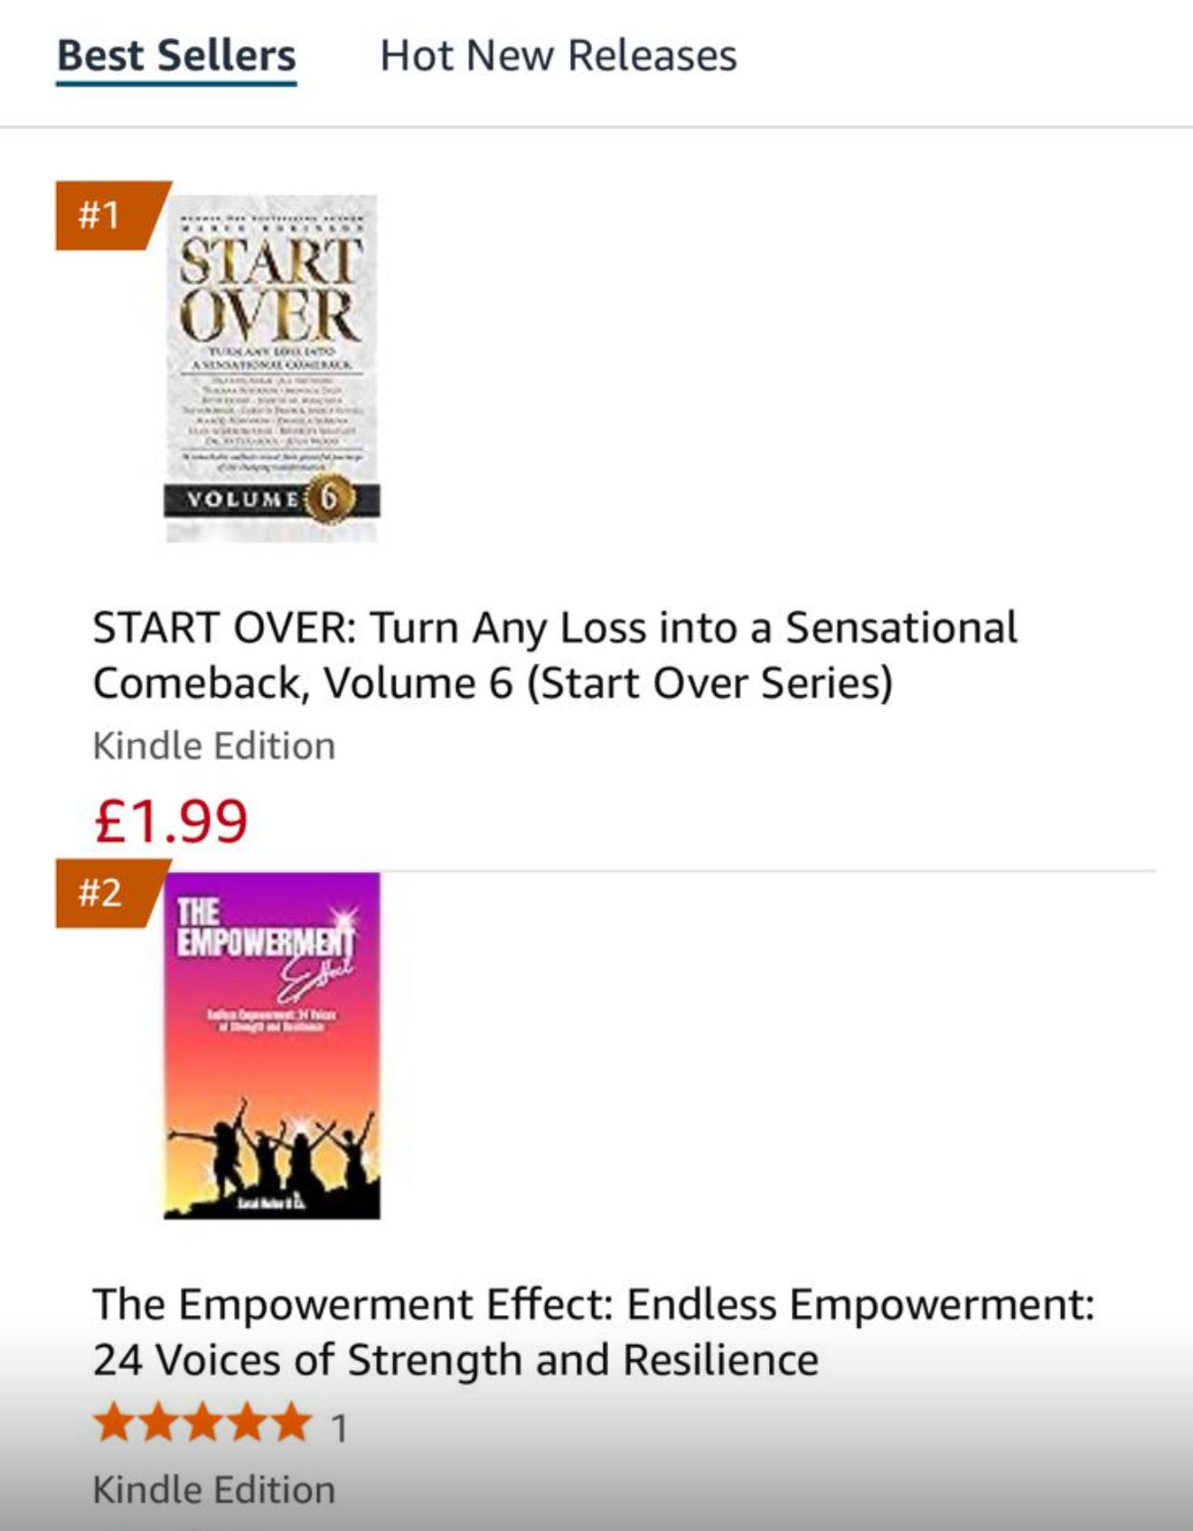Switch to the Hot New Releases tab
Screen dimensions: 1193x1531
[x=558, y=56]
